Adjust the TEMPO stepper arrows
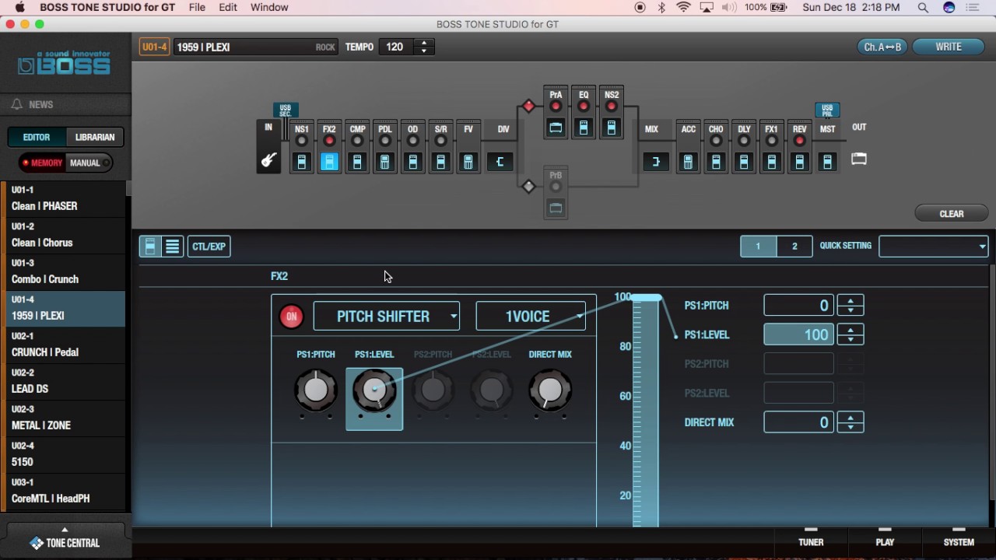The image size is (996, 560). click(x=424, y=47)
